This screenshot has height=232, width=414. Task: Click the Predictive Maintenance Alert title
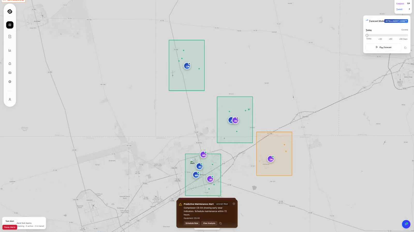point(199,204)
